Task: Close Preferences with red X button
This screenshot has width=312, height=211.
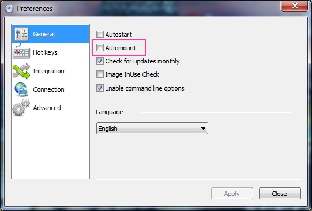Action: click(x=295, y=6)
